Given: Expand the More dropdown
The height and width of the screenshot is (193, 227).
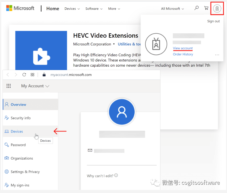Looking at the screenshot, I should (114, 9).
